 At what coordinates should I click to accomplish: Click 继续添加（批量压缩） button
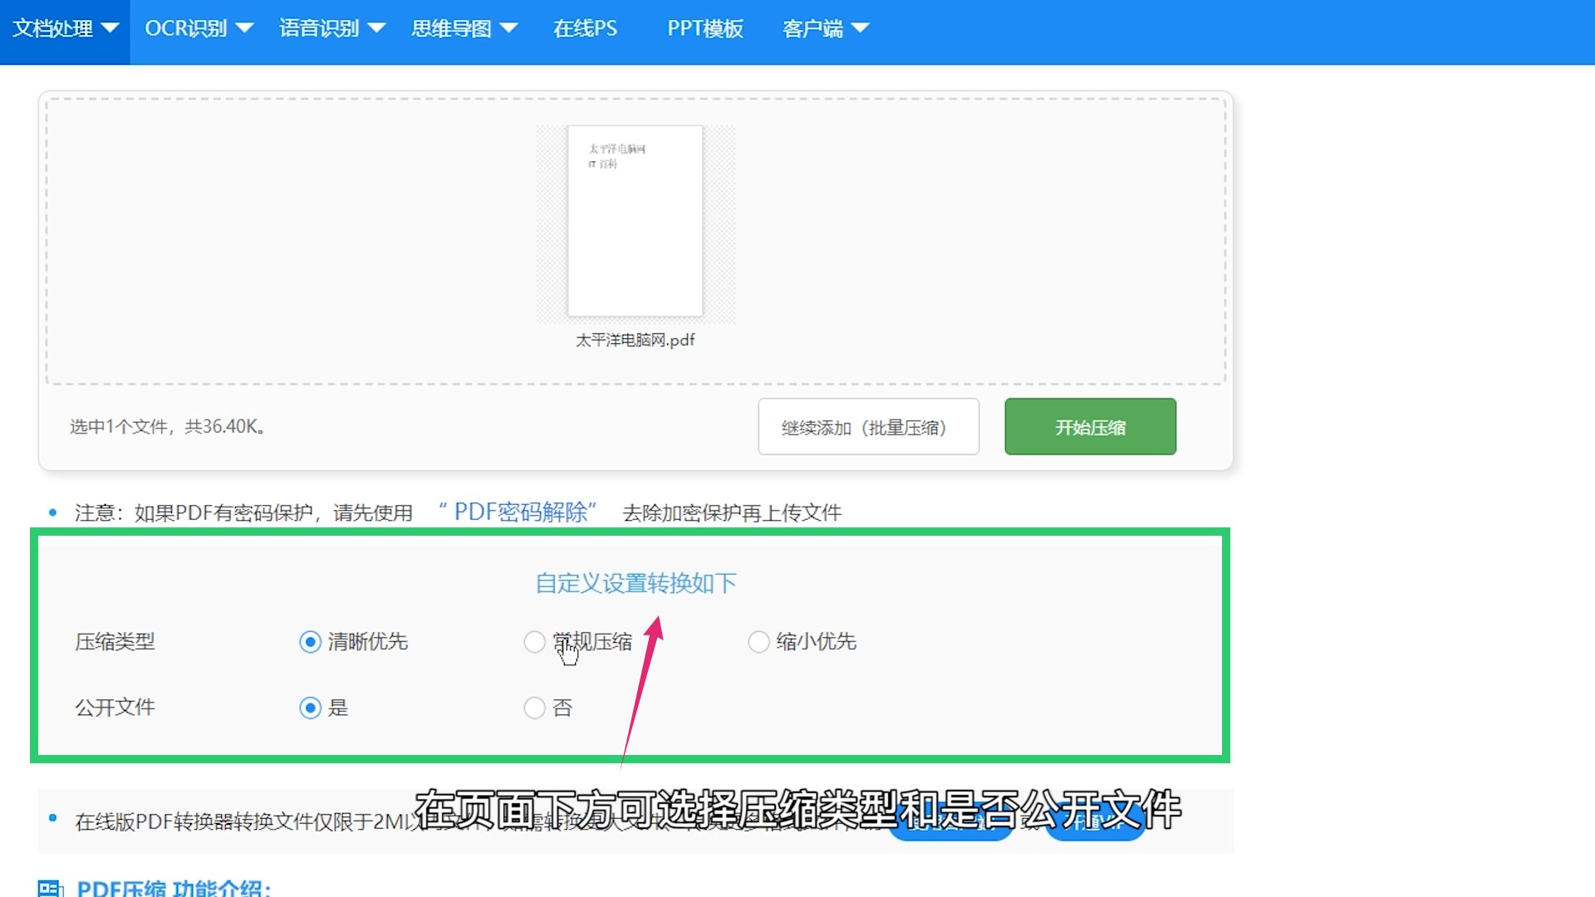tap(868, 427)
